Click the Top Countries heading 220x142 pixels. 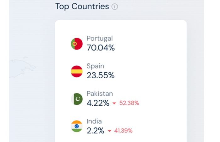coord(82,7)
